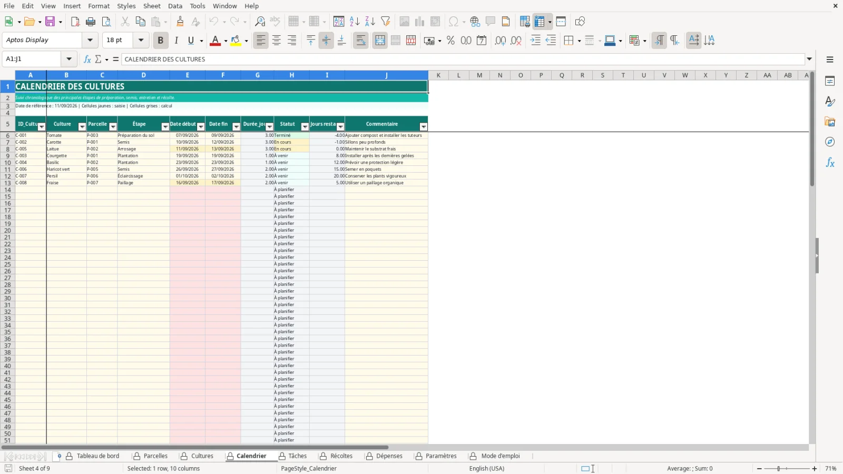The width and height of the screenshot is (843, 474).
Task: Center text horizontally in the cell
Action: pyautogui.click(x=277, y=41)
